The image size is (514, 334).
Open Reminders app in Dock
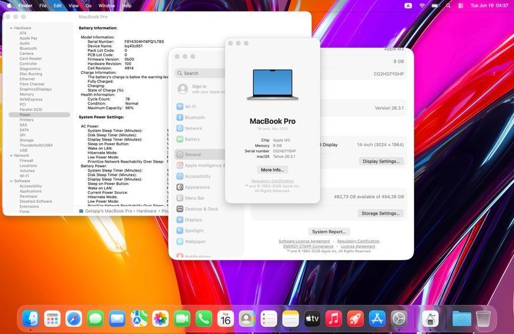pyautogui.click(x=269, y=319)
